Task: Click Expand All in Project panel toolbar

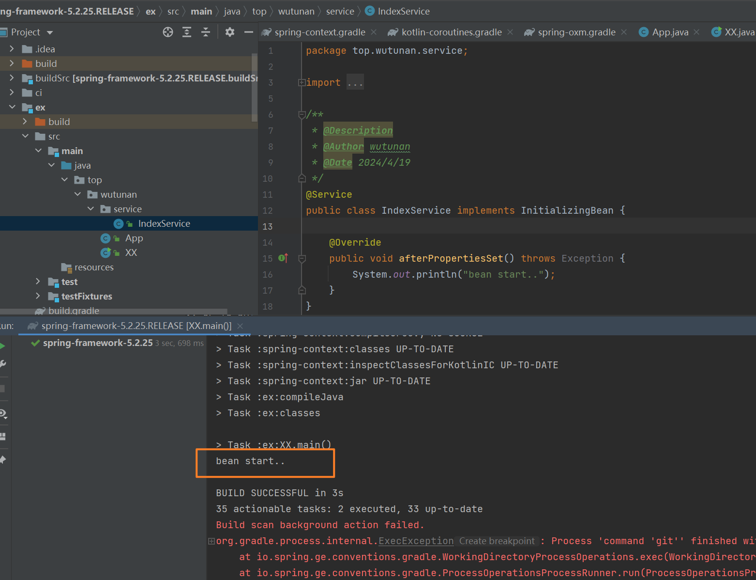Action: click(187, 32)
